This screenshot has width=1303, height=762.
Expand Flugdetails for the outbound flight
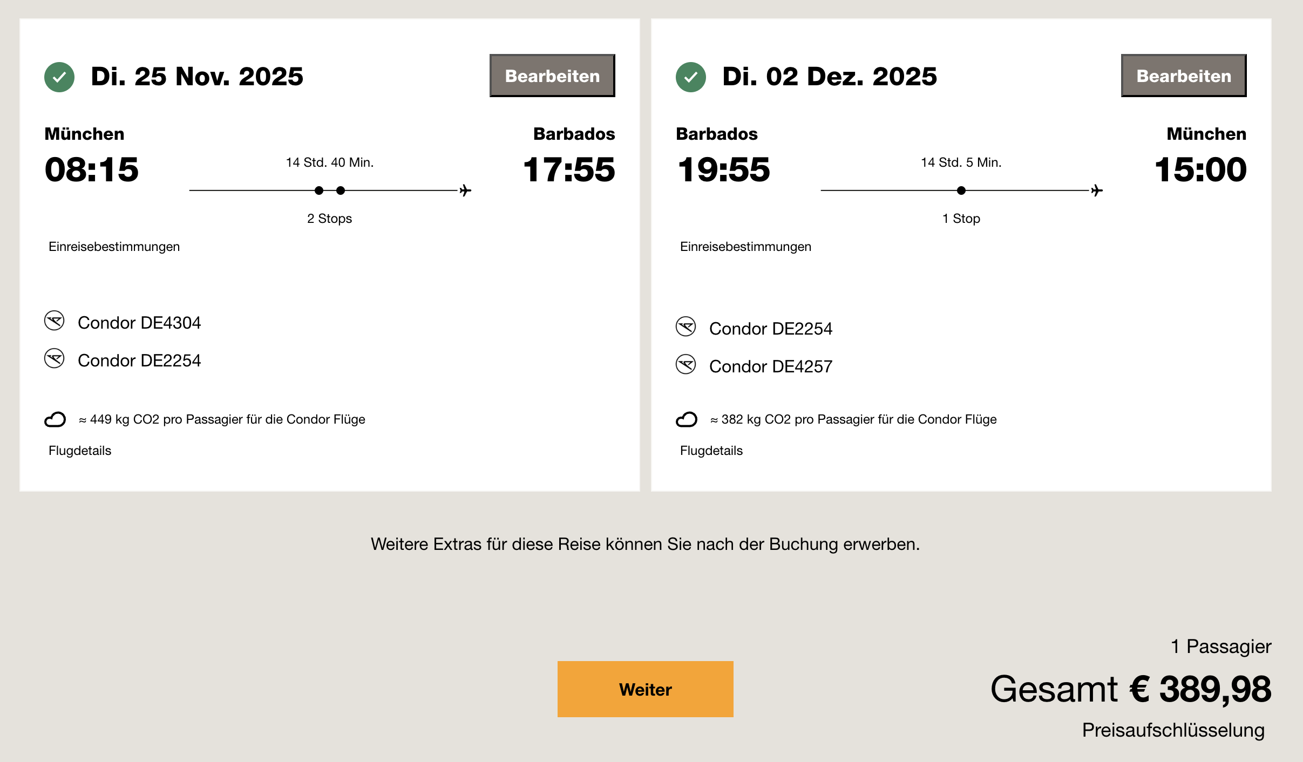pos(80,451)
